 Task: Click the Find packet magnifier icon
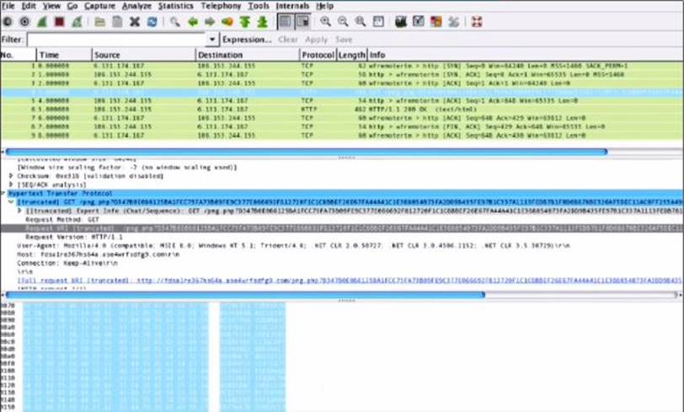coord(175,21)
